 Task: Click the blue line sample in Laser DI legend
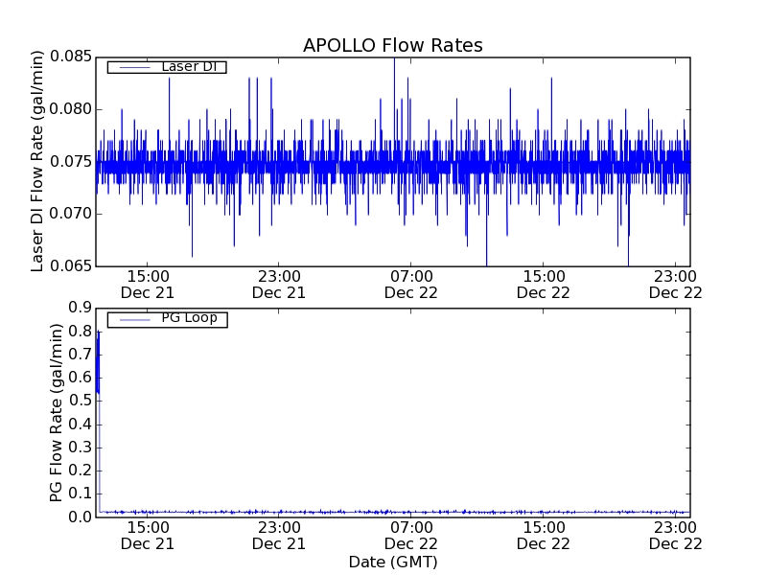129,67
